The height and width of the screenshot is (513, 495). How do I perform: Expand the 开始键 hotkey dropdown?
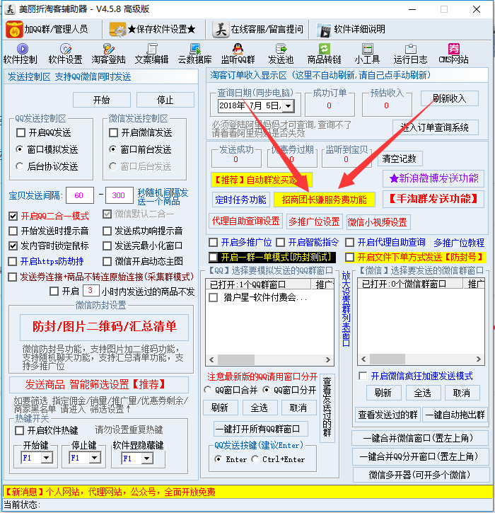click(47, 458)
